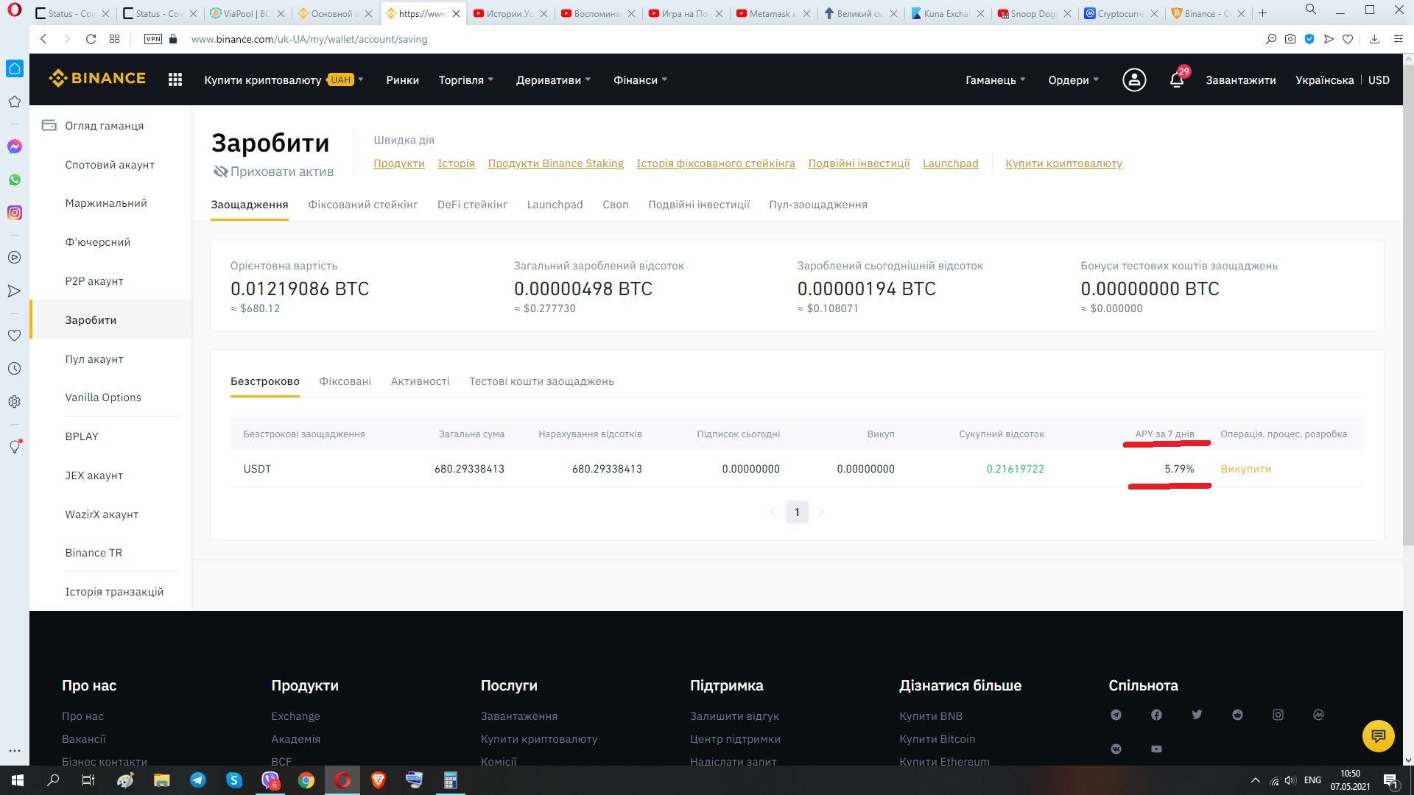The width and height of the screenshot is (1414, 795).
Task: Expand the Деривативи menu
Action: pyautogui.click(x=553, y=79)
